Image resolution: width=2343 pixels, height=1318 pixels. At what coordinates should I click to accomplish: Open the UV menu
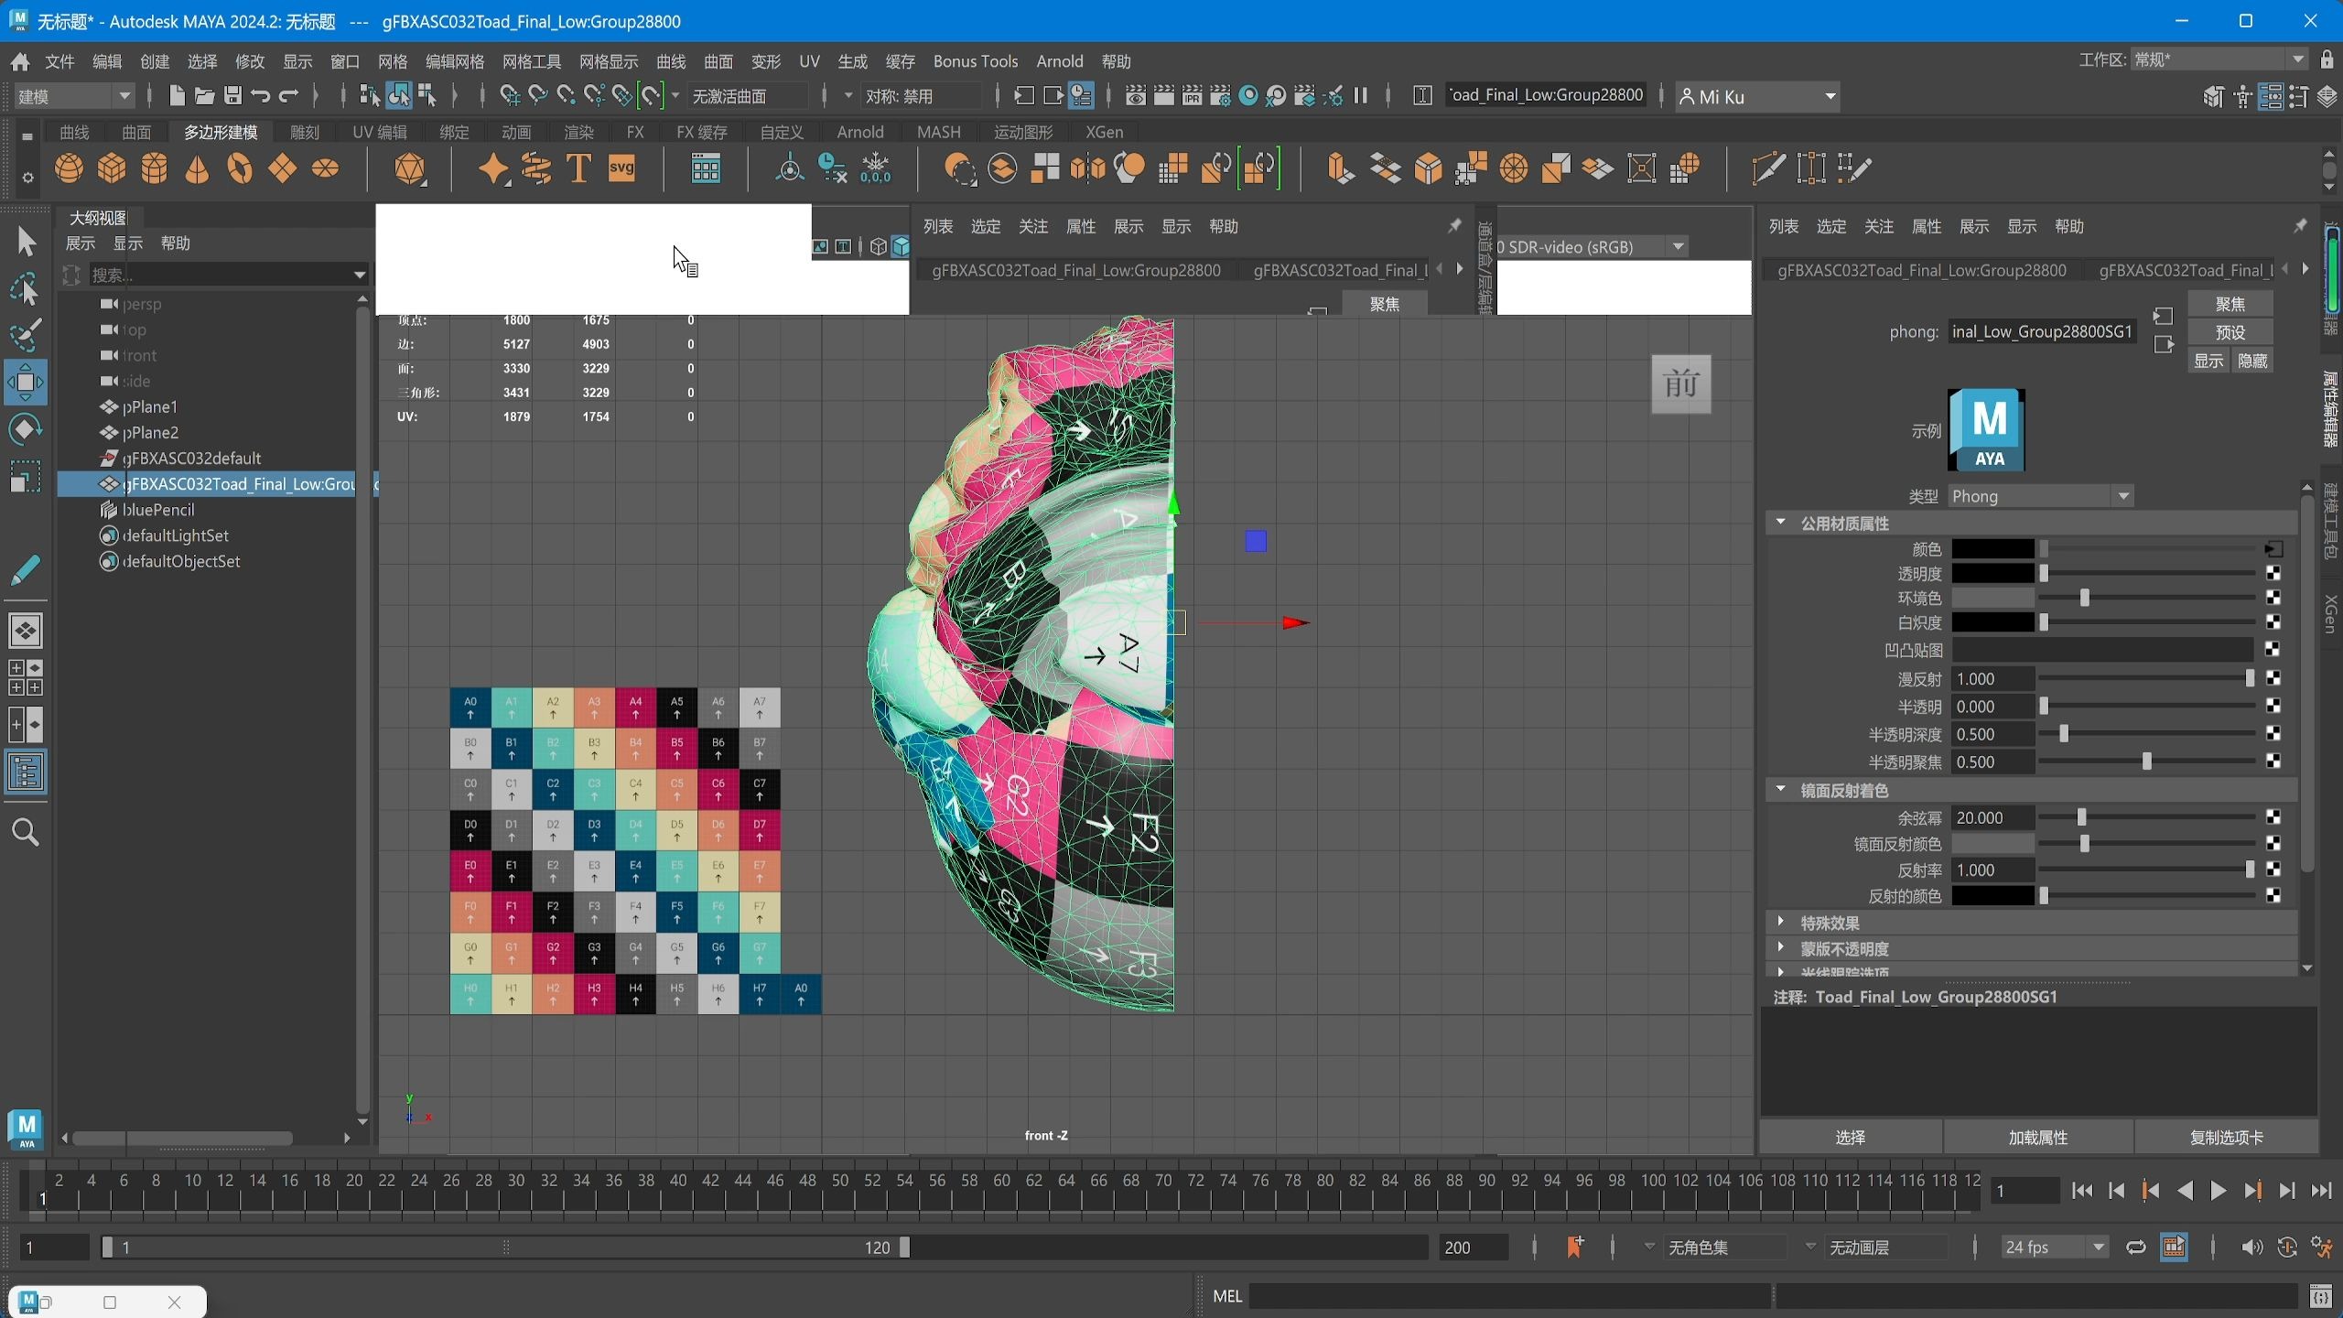[809, 61]
